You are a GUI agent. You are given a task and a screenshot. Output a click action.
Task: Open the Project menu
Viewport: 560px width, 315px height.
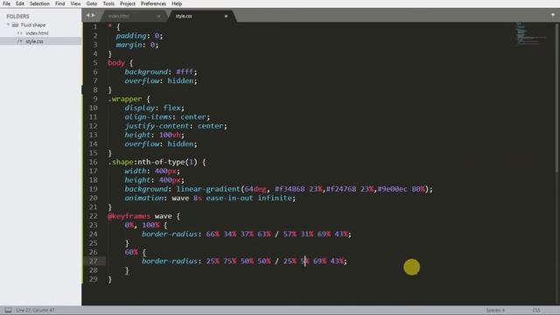pos(128,3)
